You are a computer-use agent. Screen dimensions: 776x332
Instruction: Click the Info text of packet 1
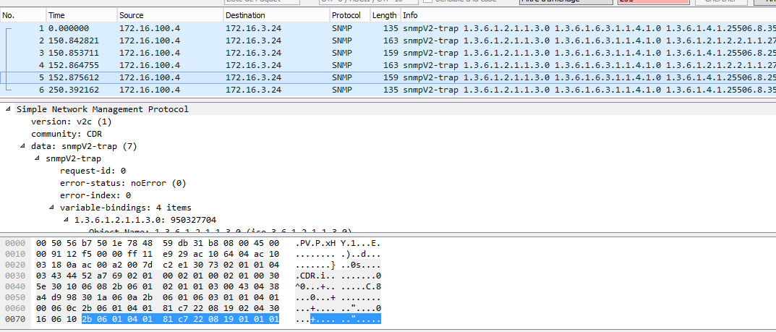[589, 29]
